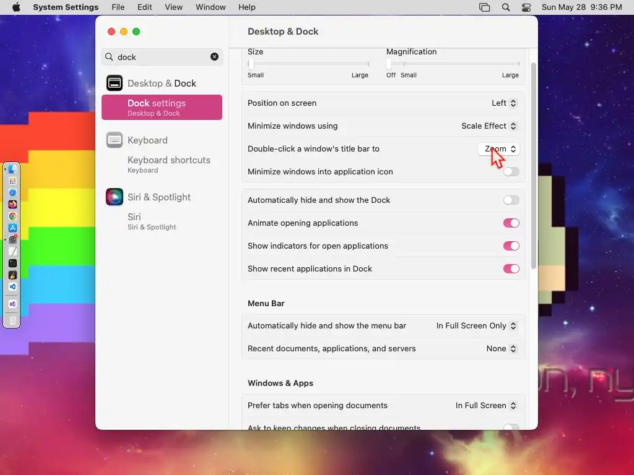Open the Trash in the Dock

12,320
